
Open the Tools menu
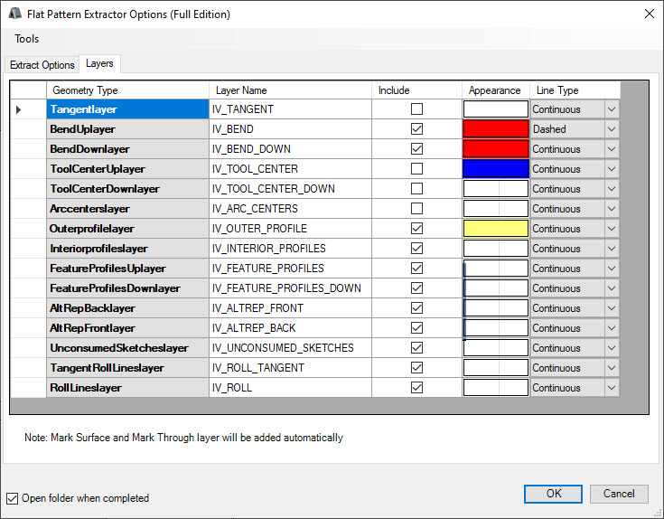[27, 39]
